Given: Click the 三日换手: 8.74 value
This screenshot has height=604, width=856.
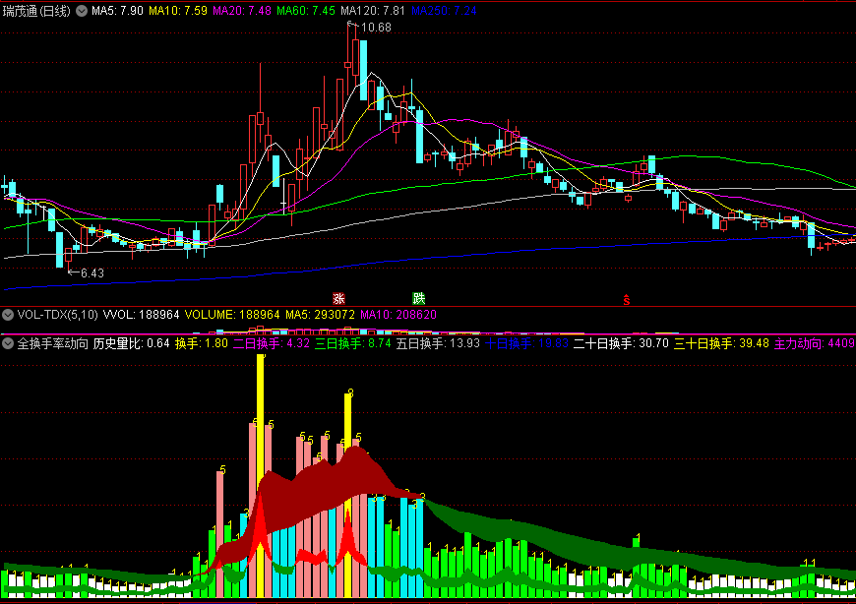Looking at the screenshot, I should coord(352,343).
